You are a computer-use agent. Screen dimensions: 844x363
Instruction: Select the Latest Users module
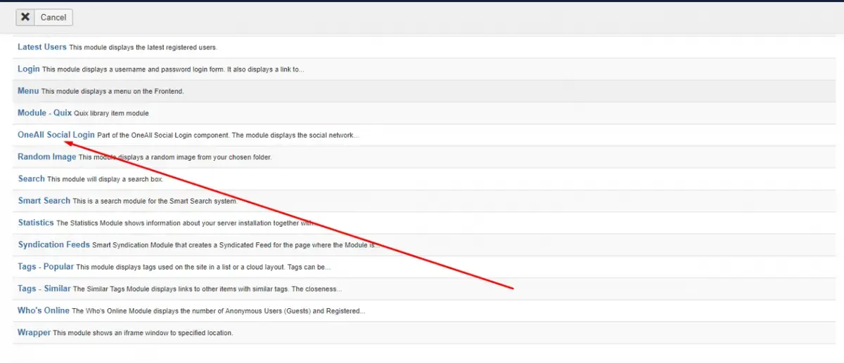[x=42, y=47]
